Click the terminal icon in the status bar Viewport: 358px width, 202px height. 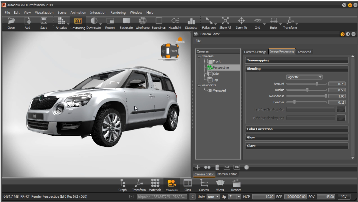point(131,197)
